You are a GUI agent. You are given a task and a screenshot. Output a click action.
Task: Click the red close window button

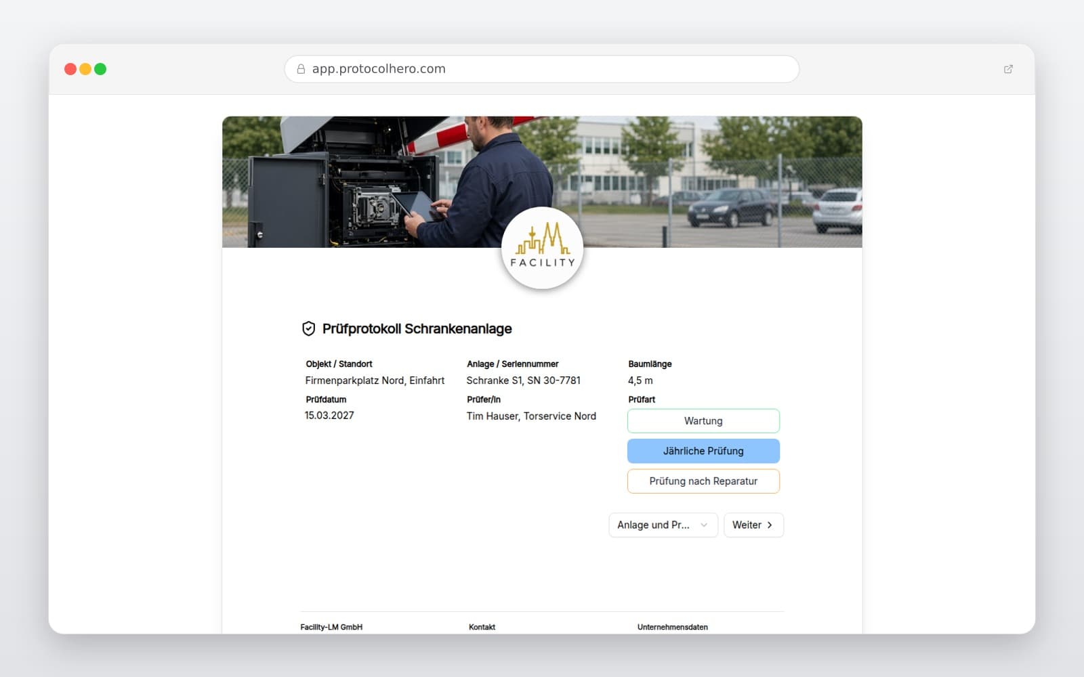[70, 69]
